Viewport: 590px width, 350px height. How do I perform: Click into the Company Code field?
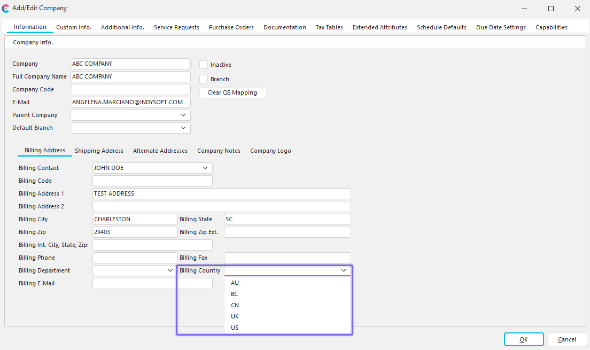(130, 90)
